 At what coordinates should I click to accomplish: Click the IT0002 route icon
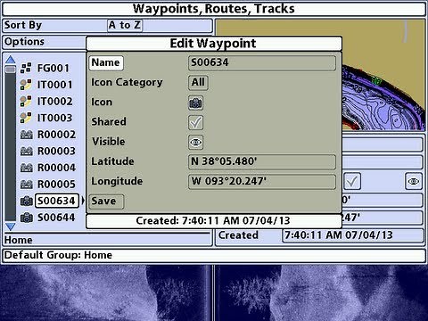pos(26,102)
